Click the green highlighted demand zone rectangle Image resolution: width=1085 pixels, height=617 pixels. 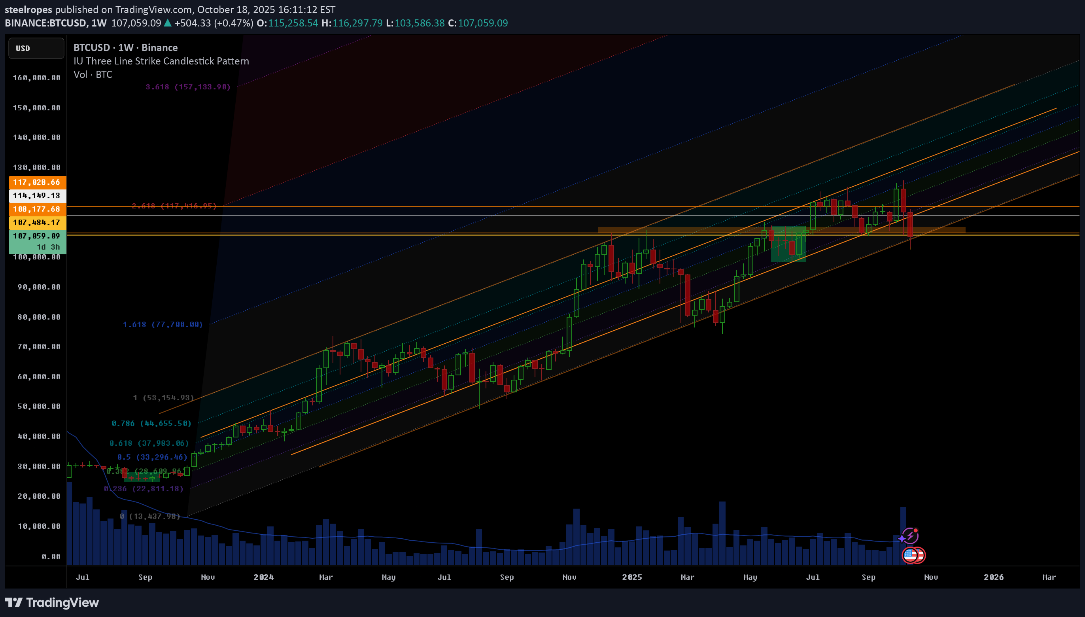click(789, 252)
